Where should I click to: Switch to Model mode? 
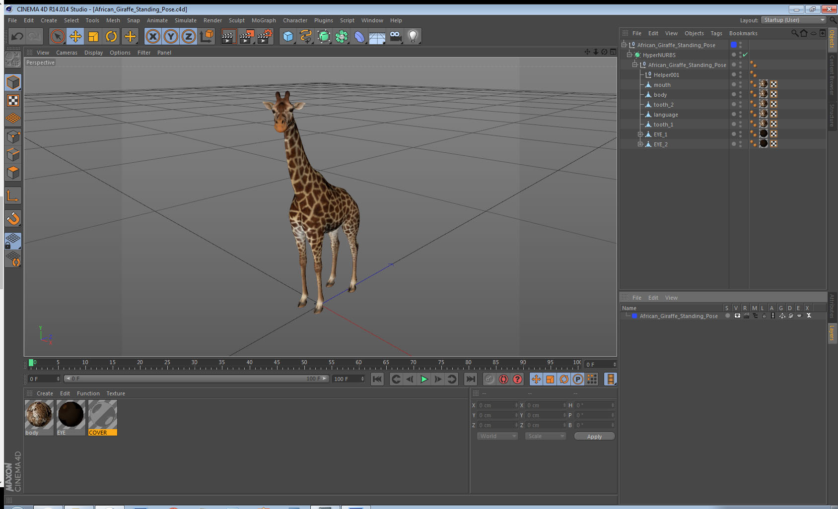(x=13, y=82)
